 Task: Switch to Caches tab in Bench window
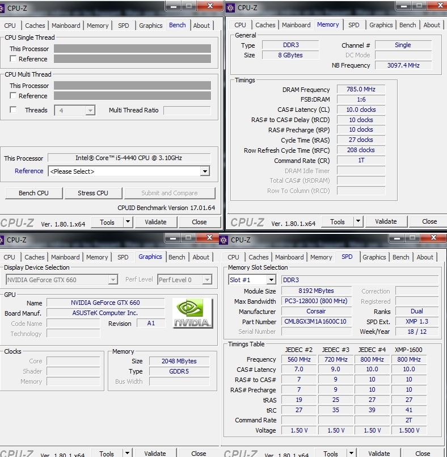pyautogui.click(x=35, y=26)
